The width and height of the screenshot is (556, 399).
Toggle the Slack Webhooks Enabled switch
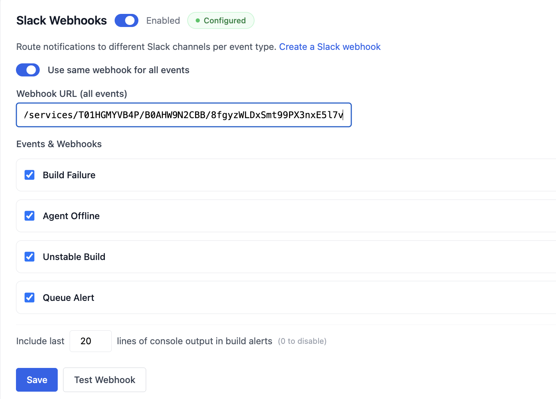126,20
